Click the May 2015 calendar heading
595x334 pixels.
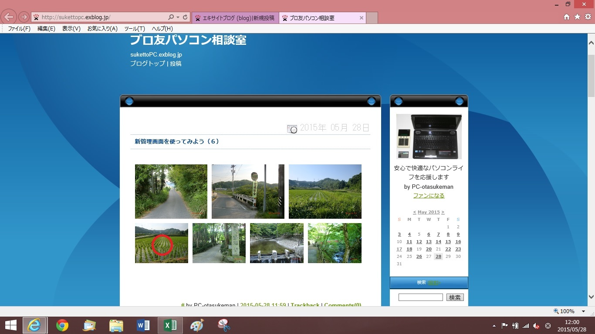tap(429, 212)
